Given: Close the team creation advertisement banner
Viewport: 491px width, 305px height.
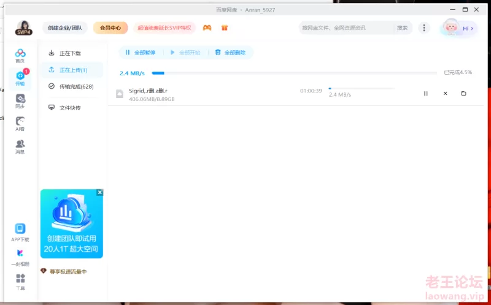Looking at the screenshot, I should coord(99,192).
